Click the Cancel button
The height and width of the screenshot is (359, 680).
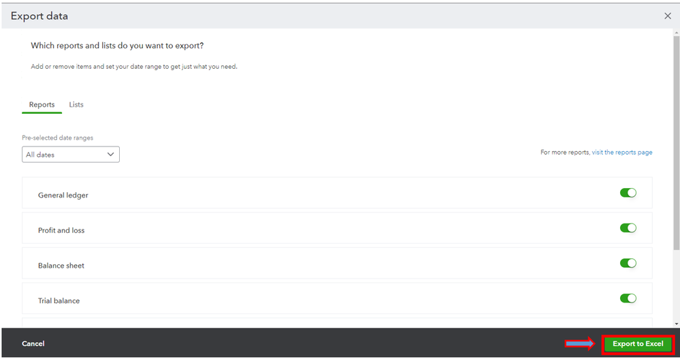(33, 343)
